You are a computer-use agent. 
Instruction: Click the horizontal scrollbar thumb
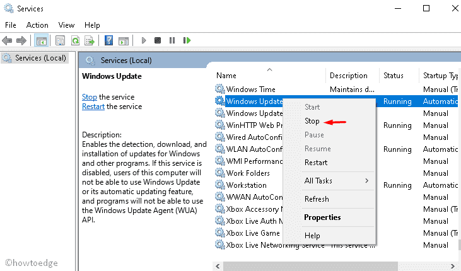[x=310, y=267]
